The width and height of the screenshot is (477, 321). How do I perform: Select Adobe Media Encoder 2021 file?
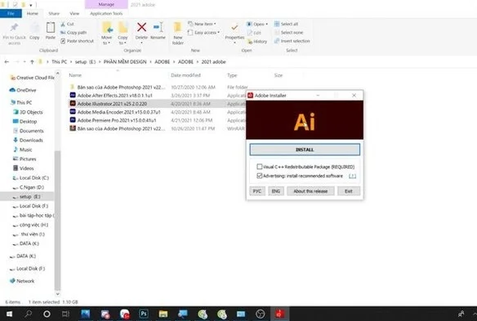[118, 112]
